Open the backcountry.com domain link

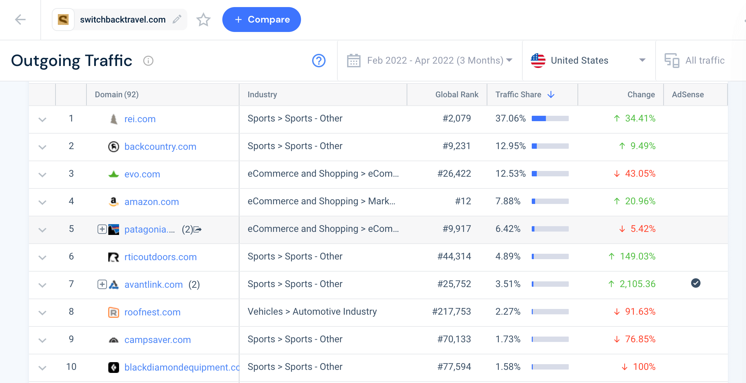coord(160,146)
